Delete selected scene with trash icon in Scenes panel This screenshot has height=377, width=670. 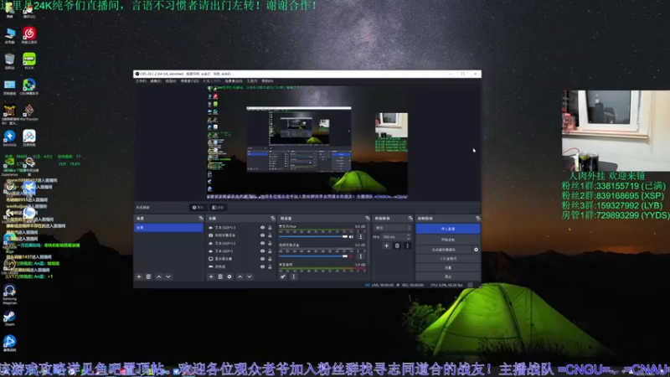click(x=148, y=276)
